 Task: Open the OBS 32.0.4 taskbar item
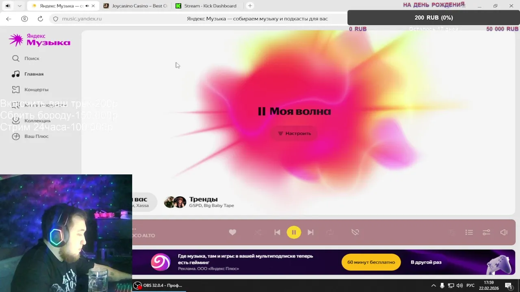point(158,286)
